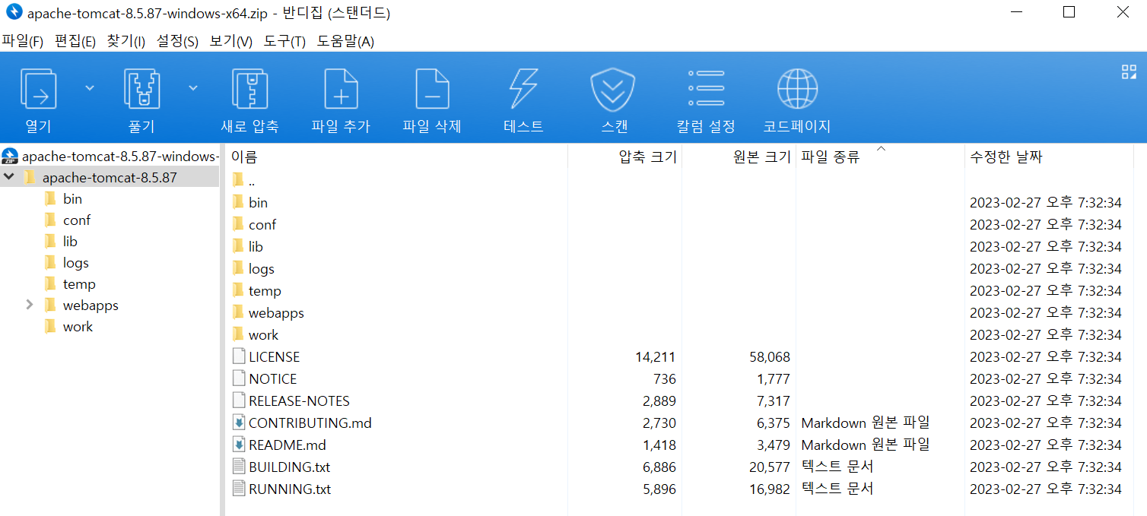Click the Bandizip app icon in title bar

click(14, 12)
